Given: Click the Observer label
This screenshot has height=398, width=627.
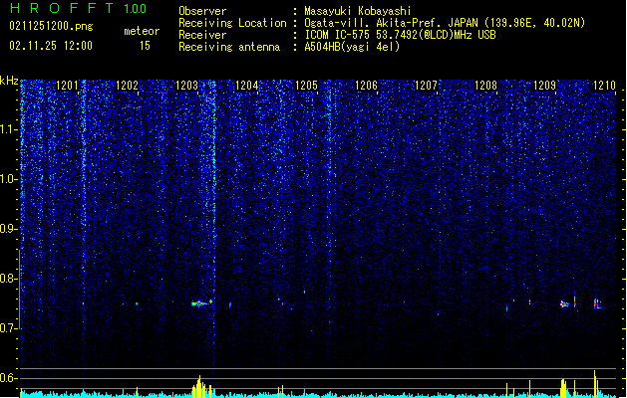Looking at the screenshot, I should (x=202, y=11).
